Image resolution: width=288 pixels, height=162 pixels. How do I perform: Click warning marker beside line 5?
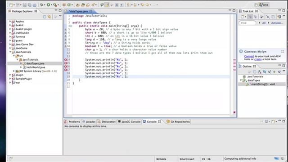pyautogui.click(x=66, y=29)
